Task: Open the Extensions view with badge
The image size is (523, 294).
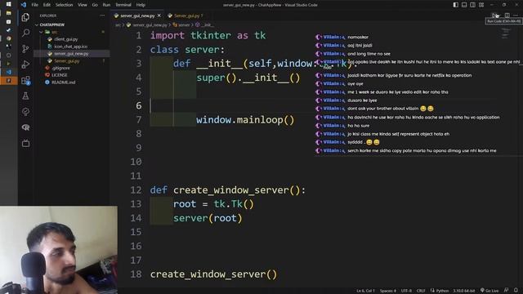Action: pyautogui.click(x=25, y=80)
